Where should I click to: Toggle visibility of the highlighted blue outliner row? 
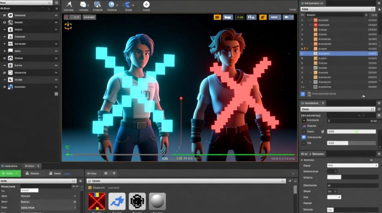tap(302, 53)
